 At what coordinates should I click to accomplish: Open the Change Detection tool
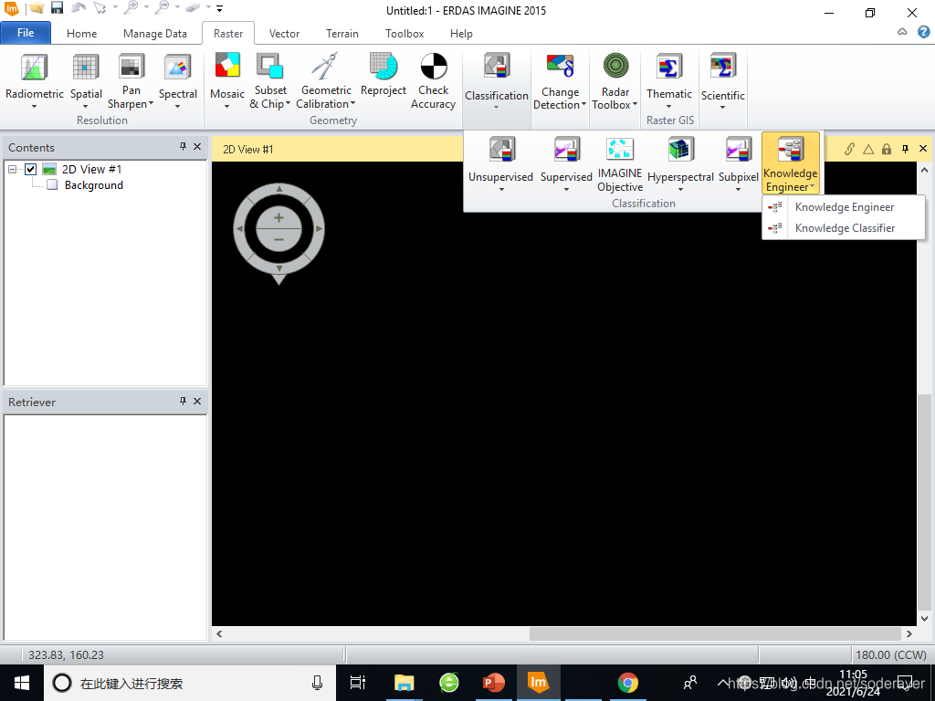560,67
